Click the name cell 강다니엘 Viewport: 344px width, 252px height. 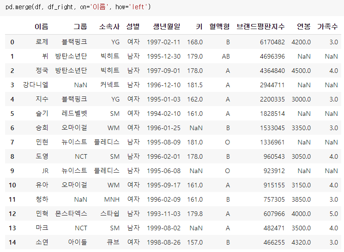point(36,84)
